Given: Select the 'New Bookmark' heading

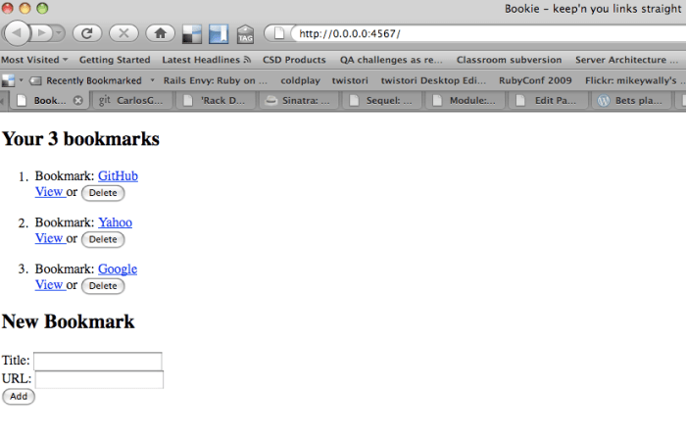Looking at the screenshot, I should 69,321.
